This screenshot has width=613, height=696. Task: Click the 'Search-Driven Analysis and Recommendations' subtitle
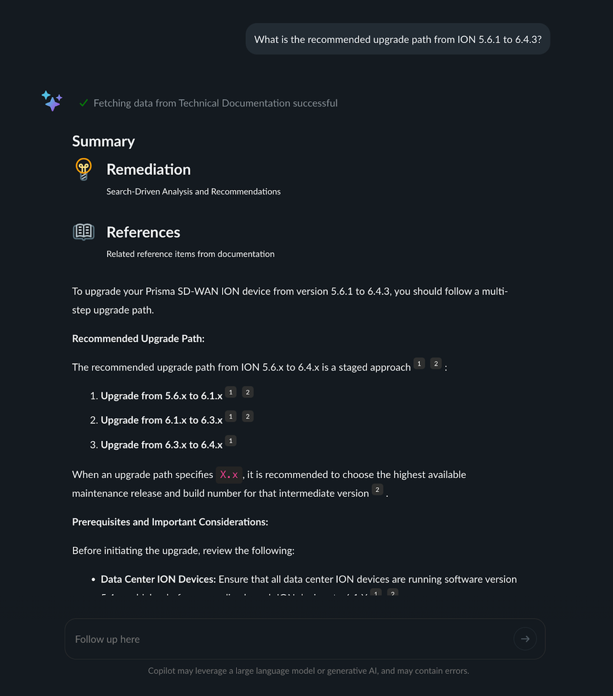194,191
